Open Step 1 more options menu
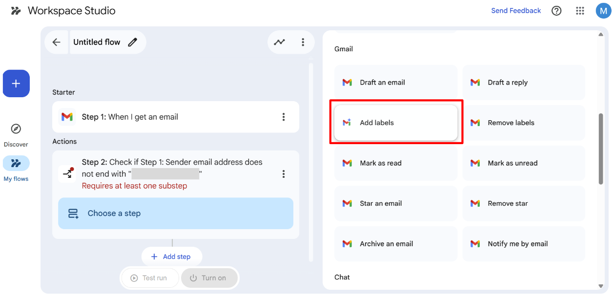The image size is (614, 300). pos(284,117)
